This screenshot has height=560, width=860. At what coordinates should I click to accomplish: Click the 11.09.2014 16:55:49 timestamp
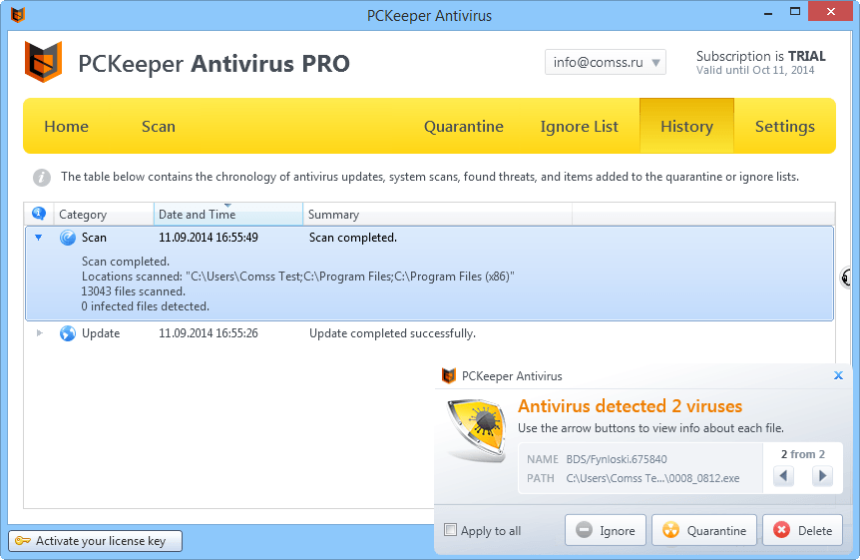coord(209,238)
